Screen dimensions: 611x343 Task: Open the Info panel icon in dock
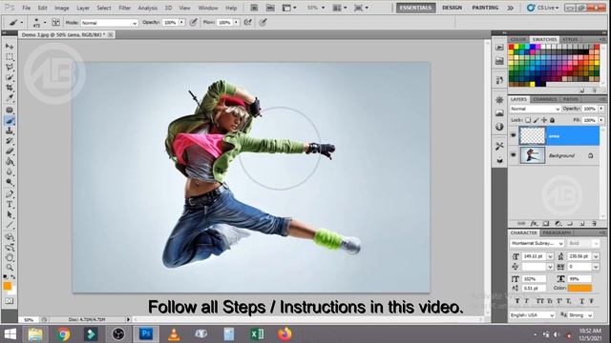click(x=499, y=127)
